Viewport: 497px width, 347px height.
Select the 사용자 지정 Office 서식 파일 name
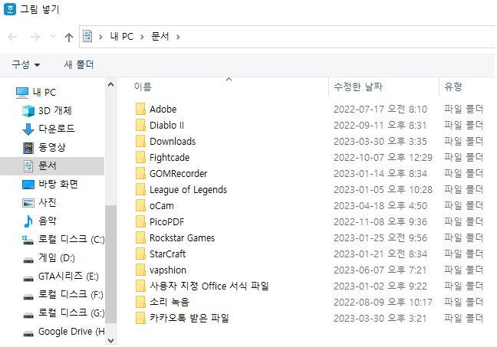pos(209,286)
